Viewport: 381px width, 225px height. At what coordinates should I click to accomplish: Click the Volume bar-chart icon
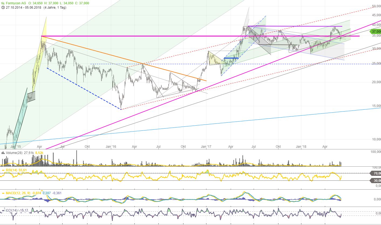[3, 153]
